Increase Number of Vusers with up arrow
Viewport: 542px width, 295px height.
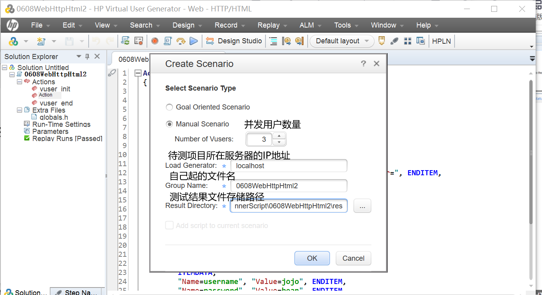point(279,136)
